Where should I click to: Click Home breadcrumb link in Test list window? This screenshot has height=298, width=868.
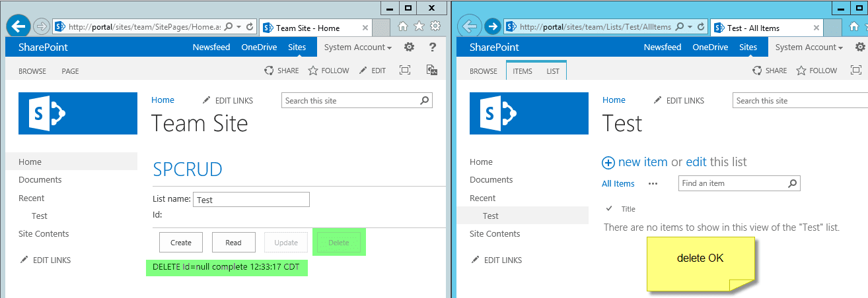[x=614, y=100]
